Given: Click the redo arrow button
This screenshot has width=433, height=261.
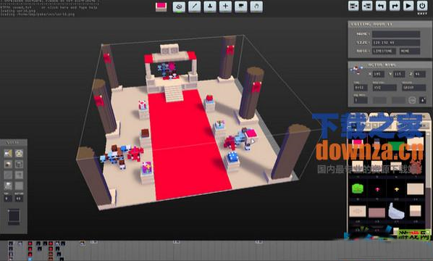Looking at the screenshot, I should 395,6.
